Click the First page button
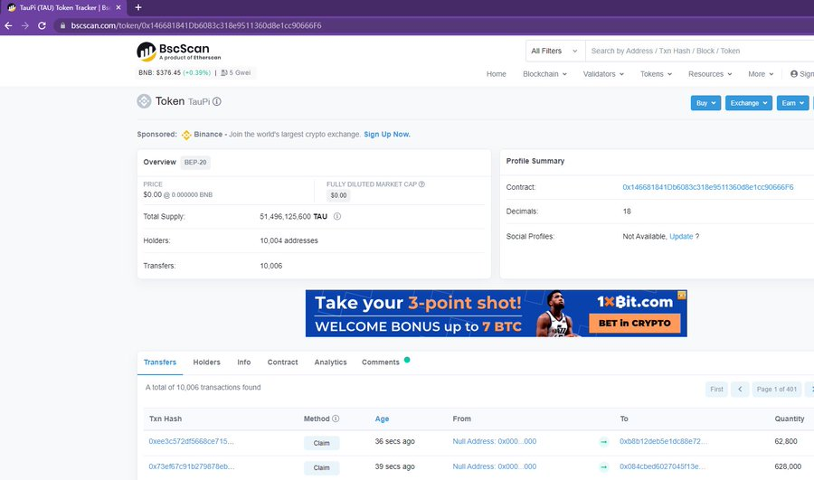 coord(716,390)
